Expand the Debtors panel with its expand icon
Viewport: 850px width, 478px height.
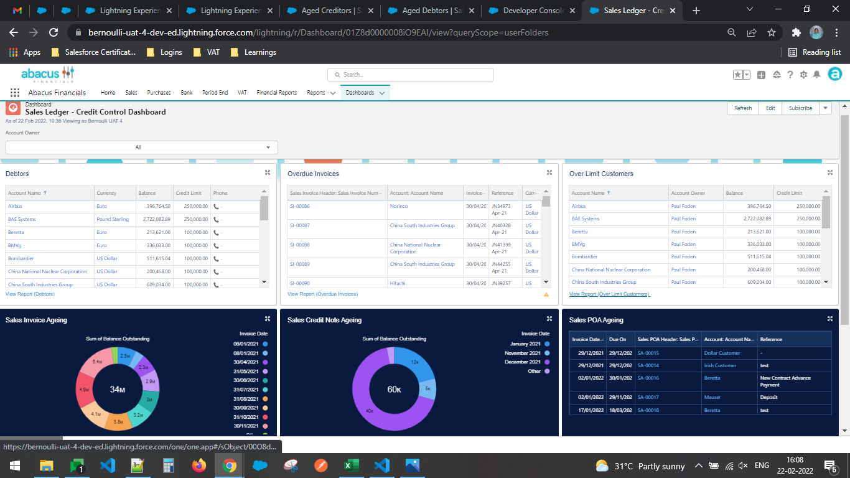tap(267, 172)
